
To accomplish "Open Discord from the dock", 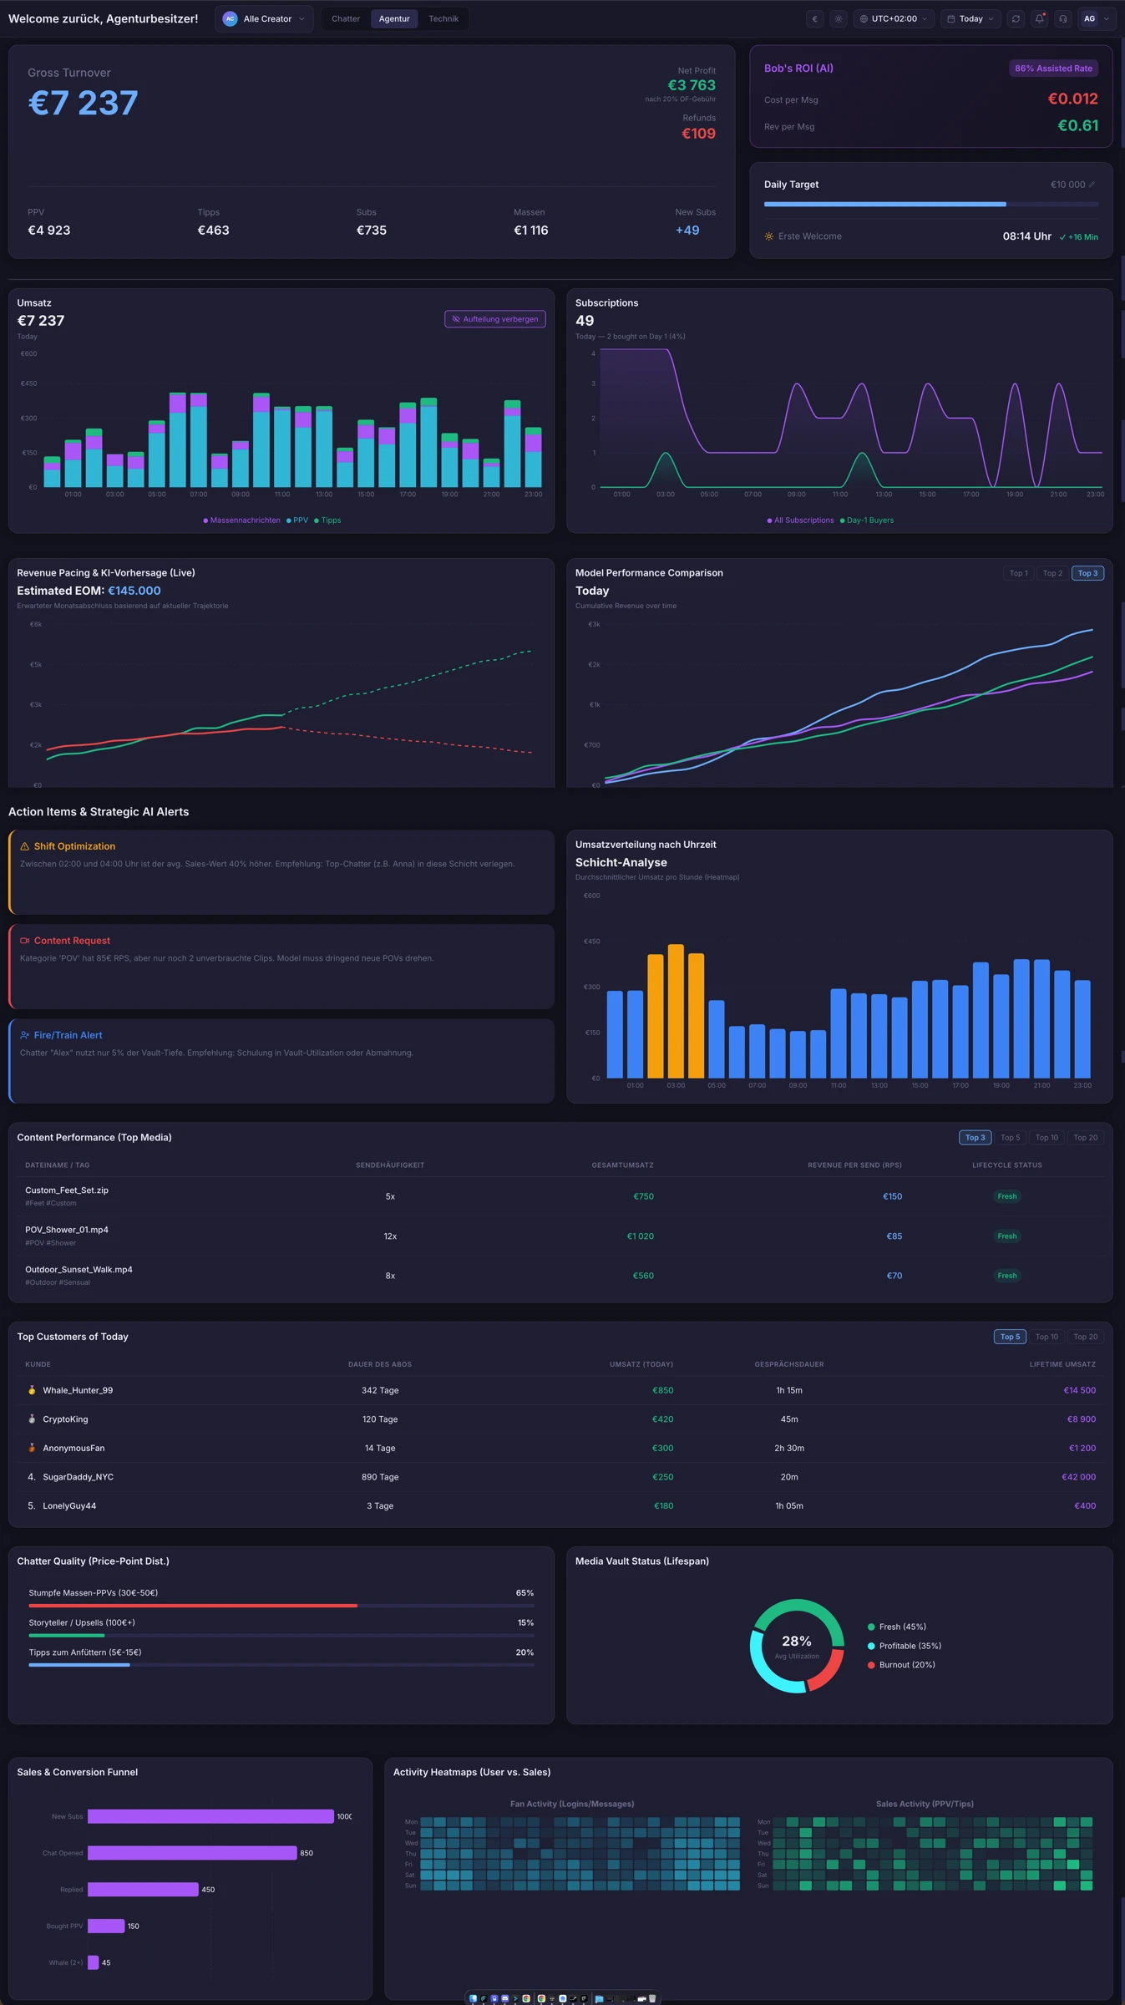I will click(x=505, y=1998).
